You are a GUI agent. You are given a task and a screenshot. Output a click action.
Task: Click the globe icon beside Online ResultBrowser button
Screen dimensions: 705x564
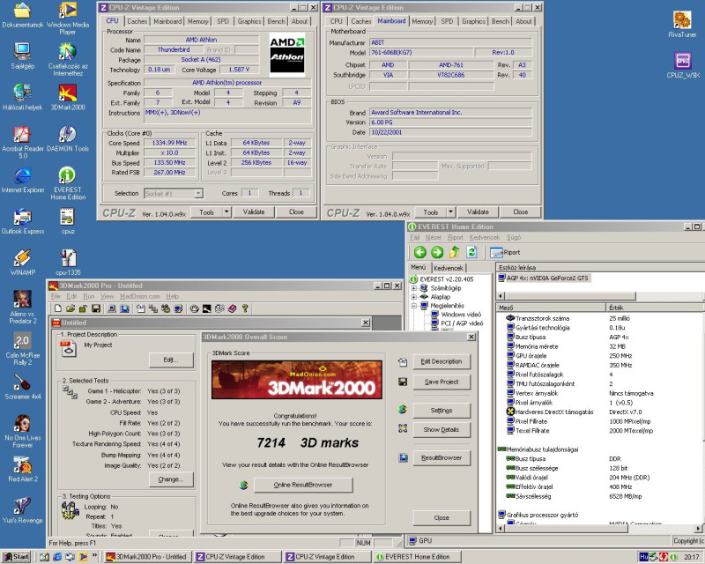coord(244,485)
